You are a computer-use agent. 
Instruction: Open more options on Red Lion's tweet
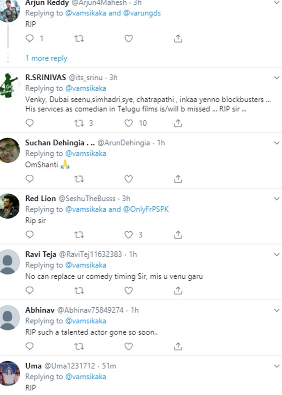277,198
